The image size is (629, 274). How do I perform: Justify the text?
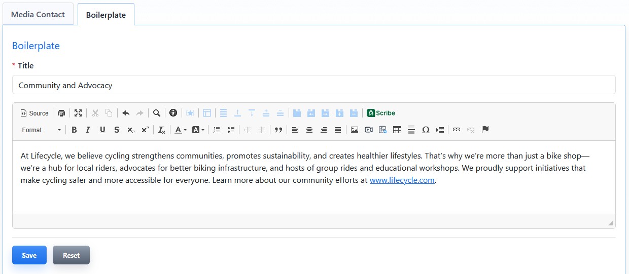coord(338,130)
